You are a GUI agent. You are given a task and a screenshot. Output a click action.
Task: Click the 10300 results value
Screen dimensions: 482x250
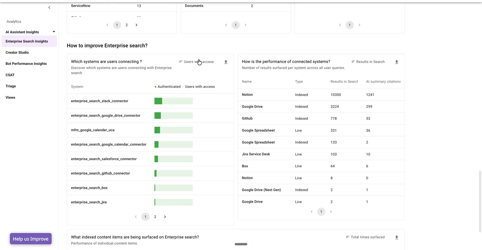(x=336, y=95)
